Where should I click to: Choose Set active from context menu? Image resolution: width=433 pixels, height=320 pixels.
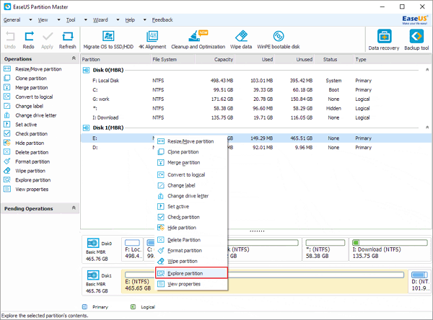click(x=191, y=207)
